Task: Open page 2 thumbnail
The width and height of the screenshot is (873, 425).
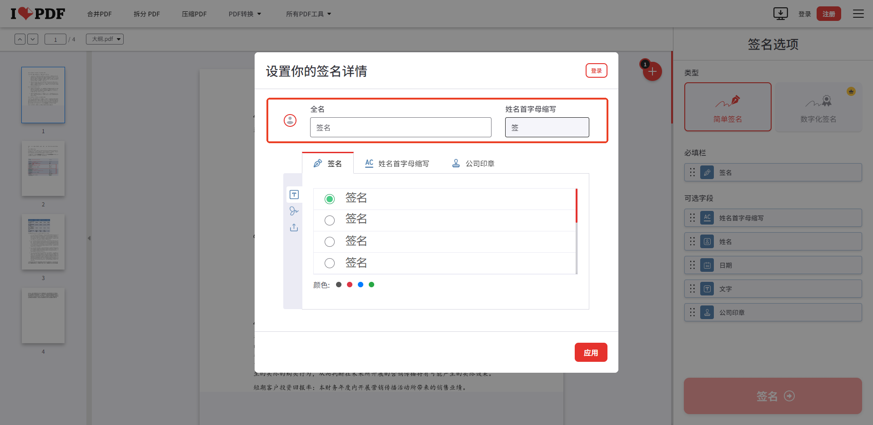Action: pyautogui.click(x=43, y=169)
